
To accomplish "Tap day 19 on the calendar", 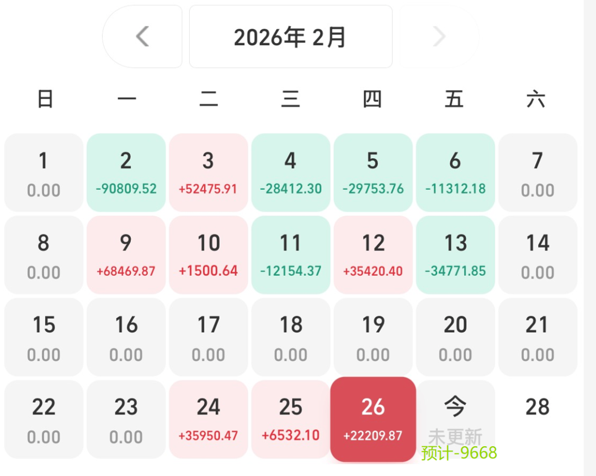I will tap(373, 338).
